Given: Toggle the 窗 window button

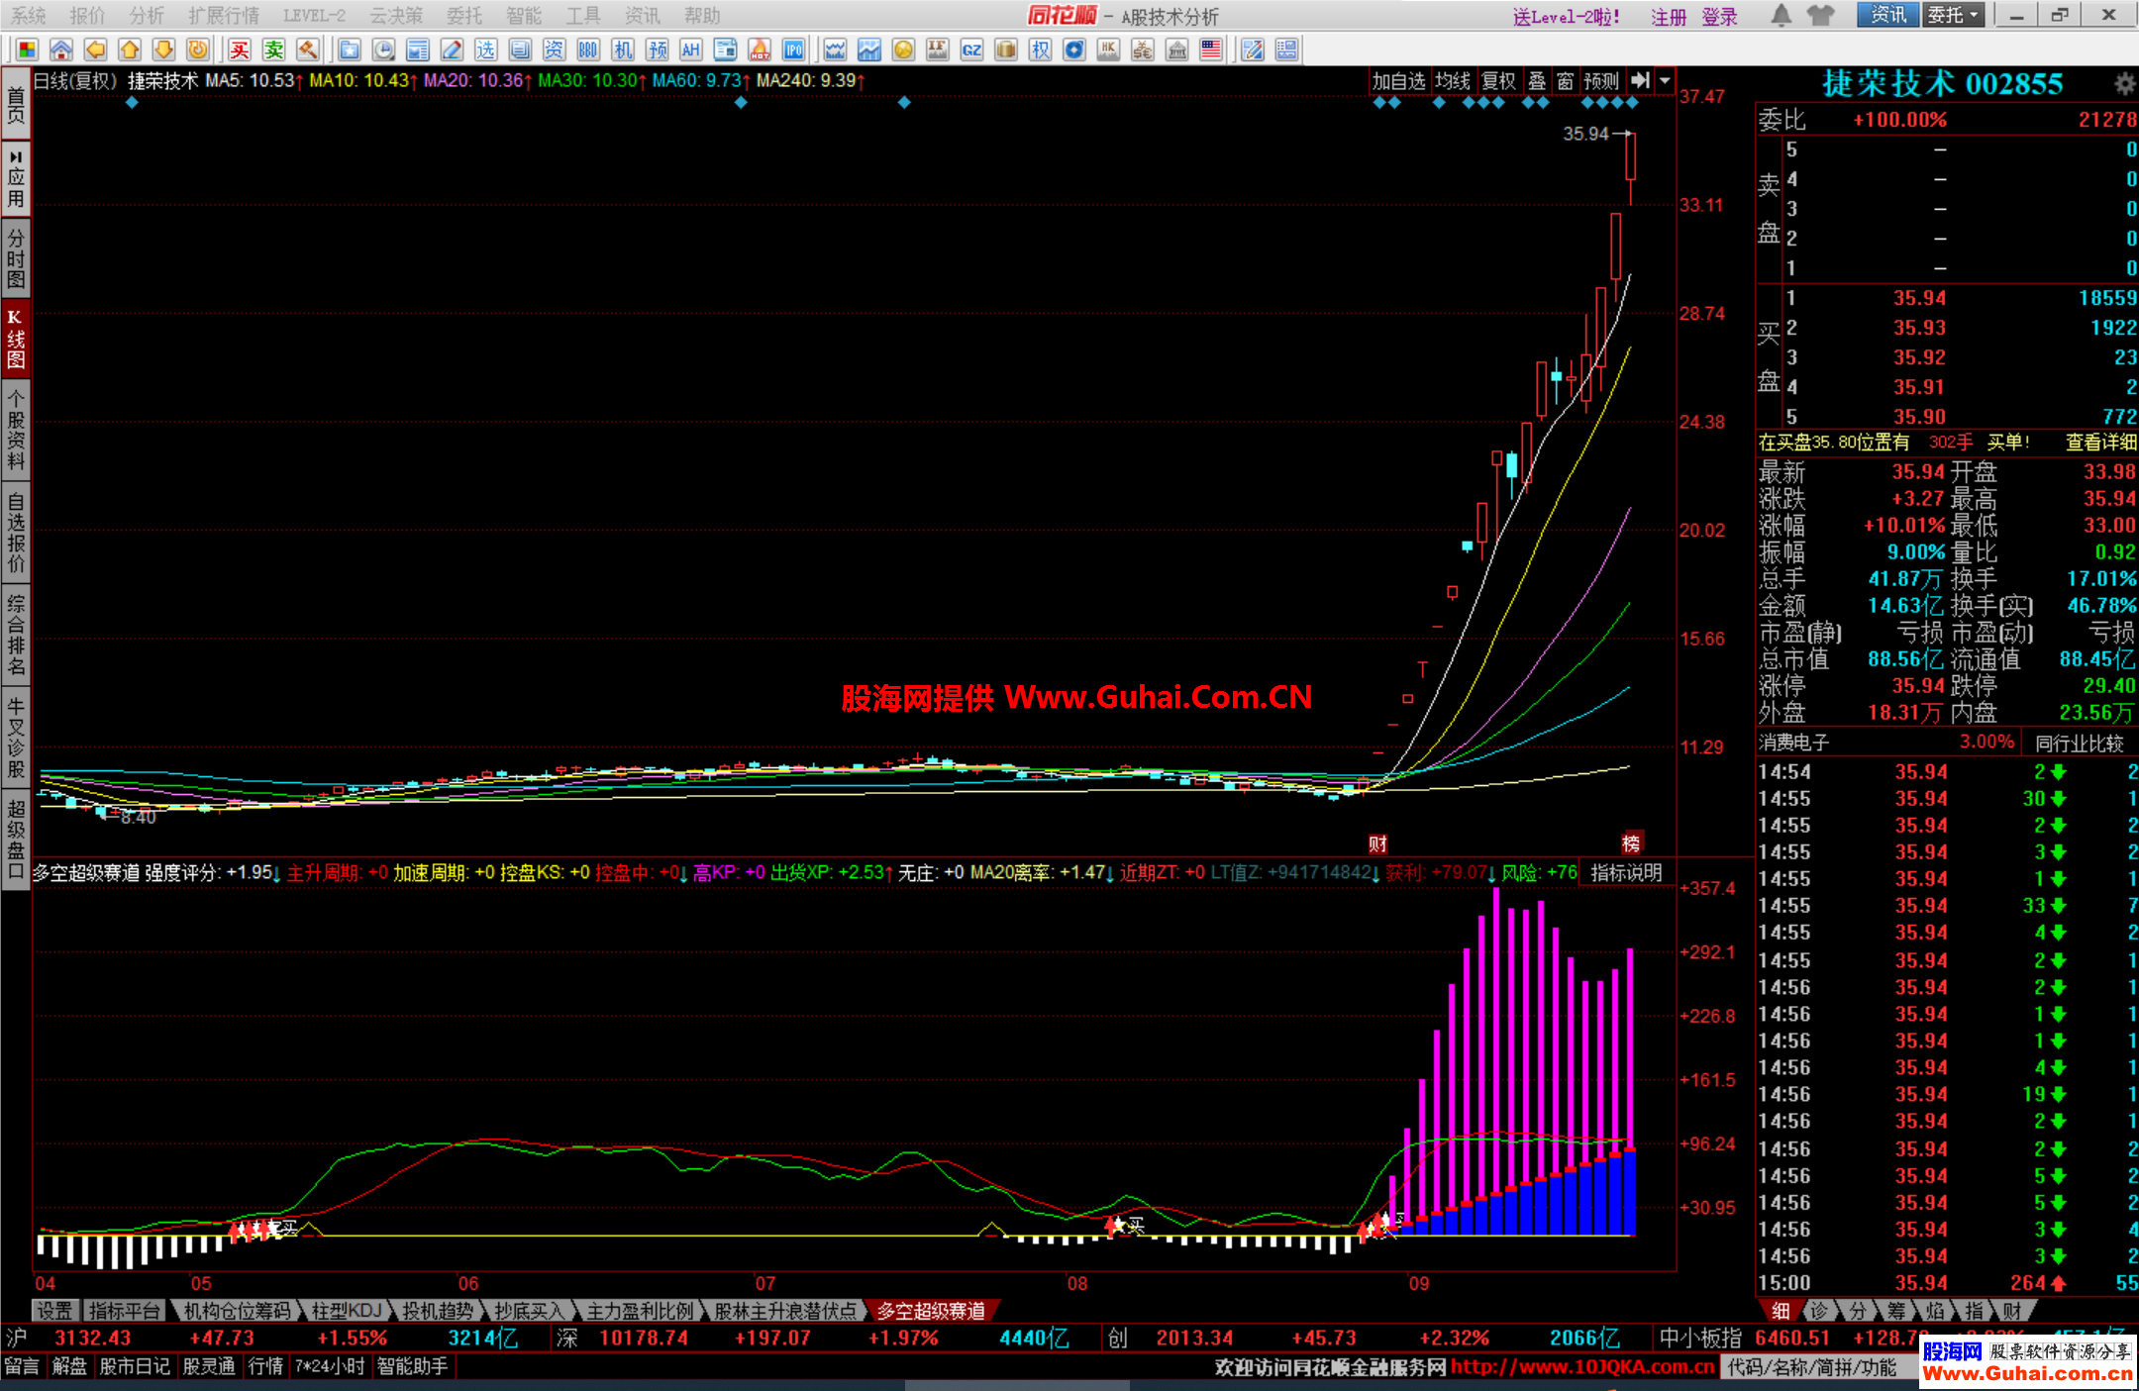Looking at the screenshot, I should (x=1566, y=81).
